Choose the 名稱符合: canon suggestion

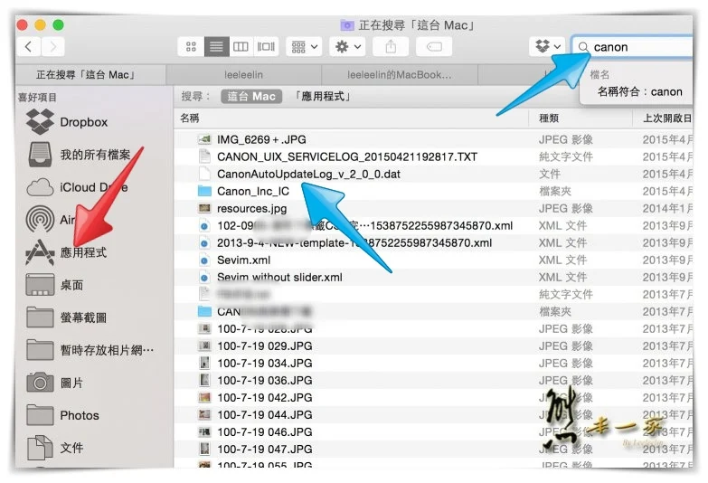[x=639, y=91]
